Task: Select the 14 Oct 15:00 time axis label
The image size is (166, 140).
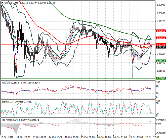Action: tap(56, 137)
